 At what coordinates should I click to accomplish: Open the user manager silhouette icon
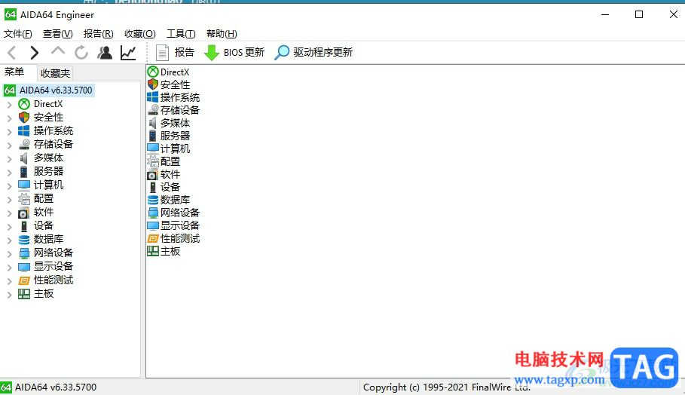[x=105, y=53]
